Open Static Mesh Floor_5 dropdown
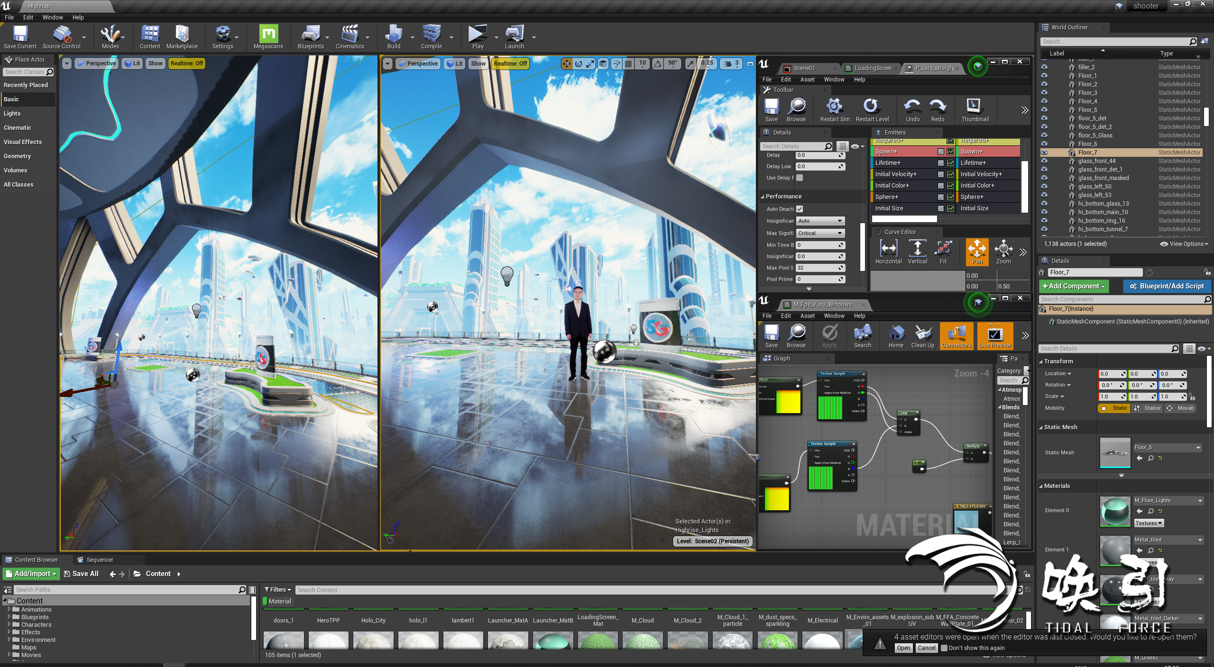 tap(1168, 448)
